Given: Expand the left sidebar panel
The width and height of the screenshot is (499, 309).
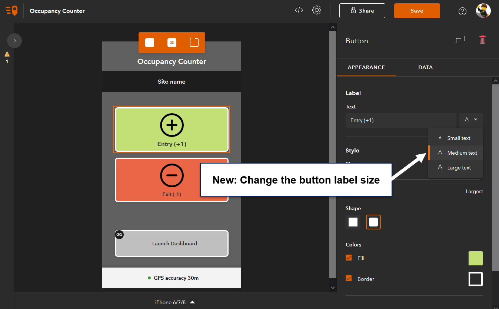Looking at the screenshot, I should point(14,40).
